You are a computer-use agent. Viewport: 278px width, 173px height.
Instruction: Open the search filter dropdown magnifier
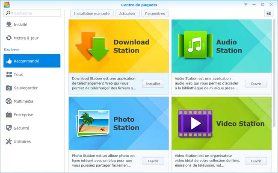coord(9,13)
